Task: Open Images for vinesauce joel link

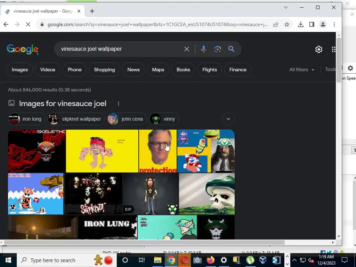Action: point(63,104)
